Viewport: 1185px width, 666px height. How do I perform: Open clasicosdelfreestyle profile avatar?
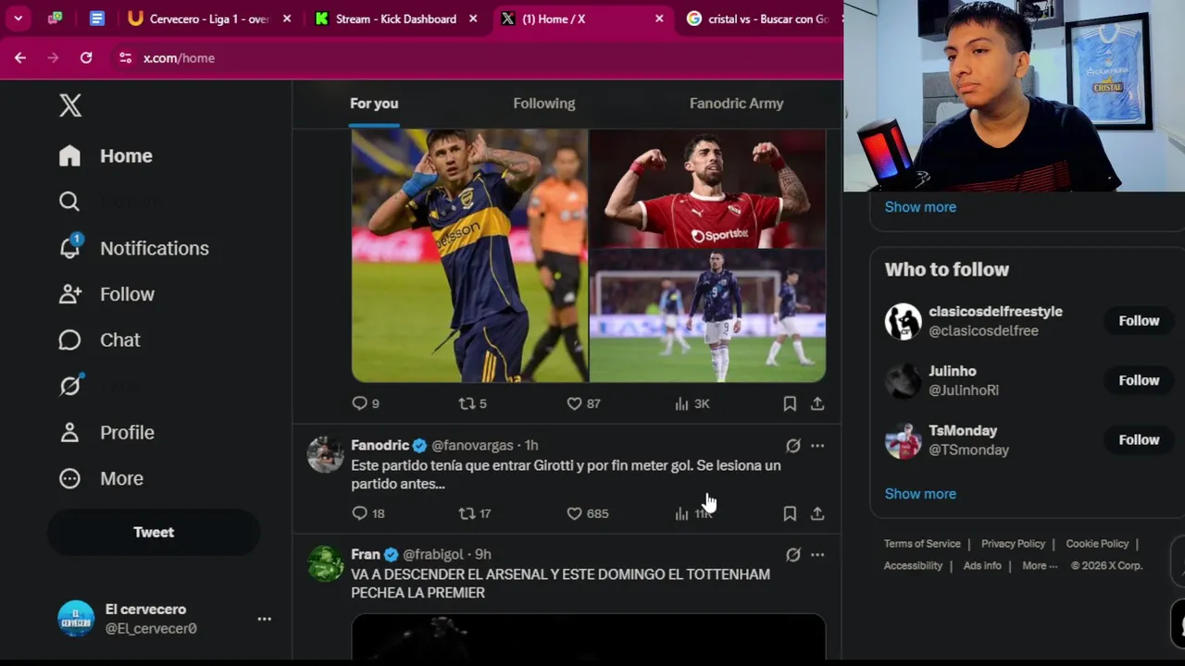903,321
